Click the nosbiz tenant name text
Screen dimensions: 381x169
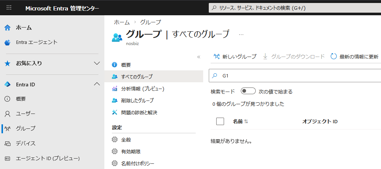click(x=132, y=44)
